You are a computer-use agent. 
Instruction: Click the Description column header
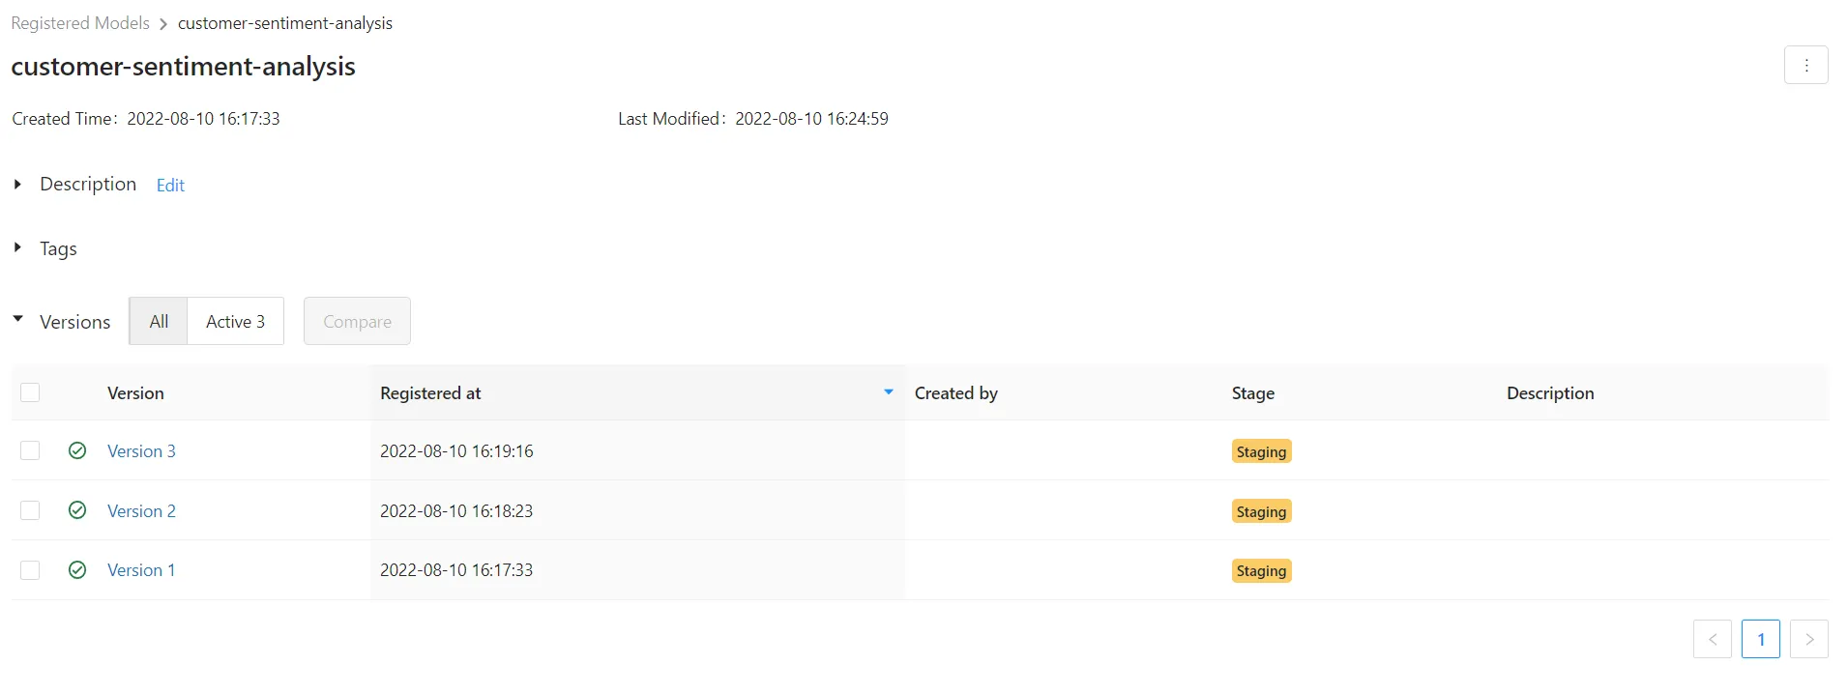pyautogui.click(x=1549, y=393)
